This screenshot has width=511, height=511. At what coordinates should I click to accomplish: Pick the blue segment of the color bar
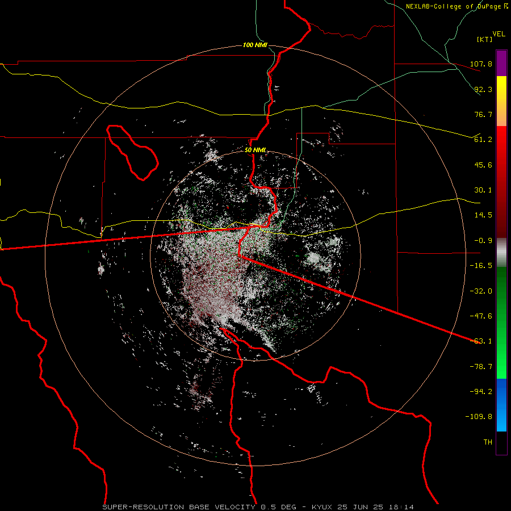(x=501, y=405)
